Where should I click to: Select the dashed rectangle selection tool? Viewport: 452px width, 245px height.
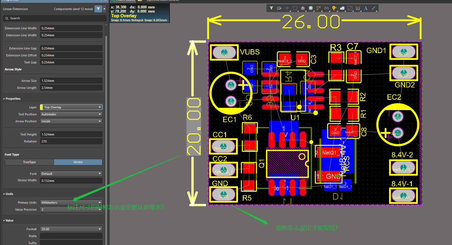tap(295, 8)
